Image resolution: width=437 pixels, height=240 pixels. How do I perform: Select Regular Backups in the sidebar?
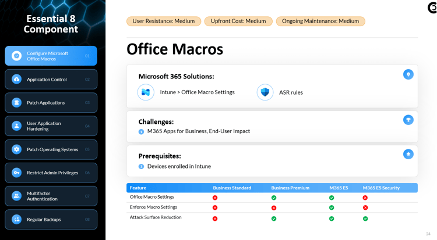coord(51,220)
